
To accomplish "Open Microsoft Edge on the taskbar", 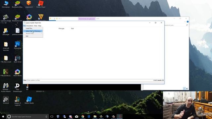I will click(89, 116).
